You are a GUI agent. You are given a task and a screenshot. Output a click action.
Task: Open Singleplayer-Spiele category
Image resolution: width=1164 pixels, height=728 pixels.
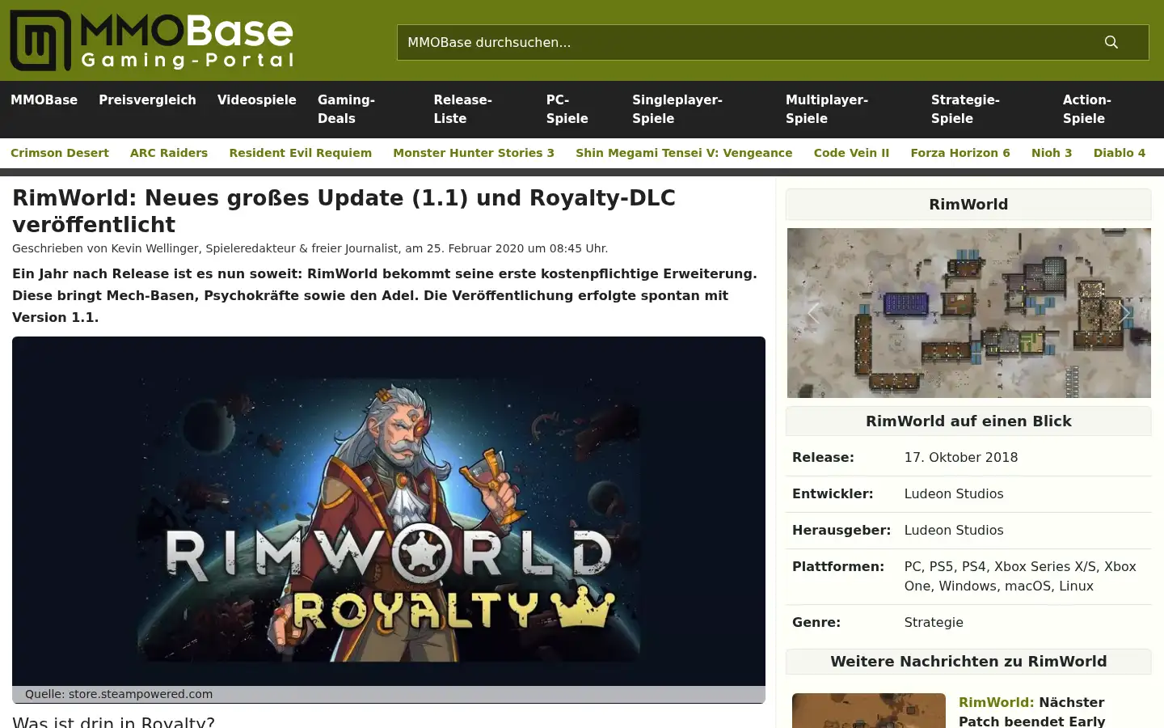[677, 109]
